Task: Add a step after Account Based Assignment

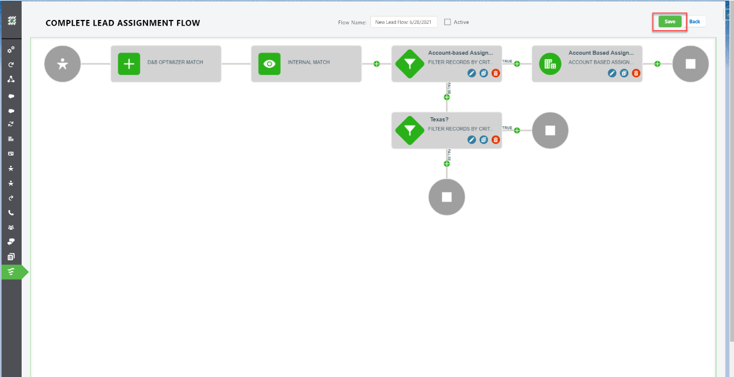Action: pos(657,64)
